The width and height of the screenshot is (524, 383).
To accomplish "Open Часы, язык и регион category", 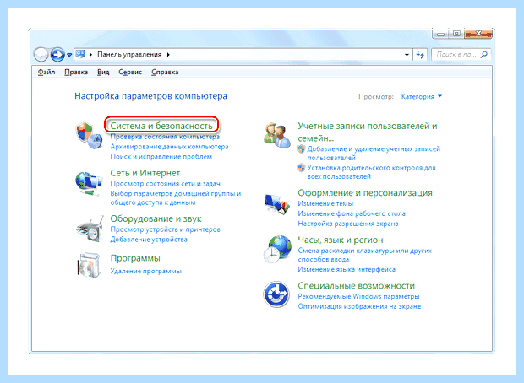I will [x=341, y=240].
